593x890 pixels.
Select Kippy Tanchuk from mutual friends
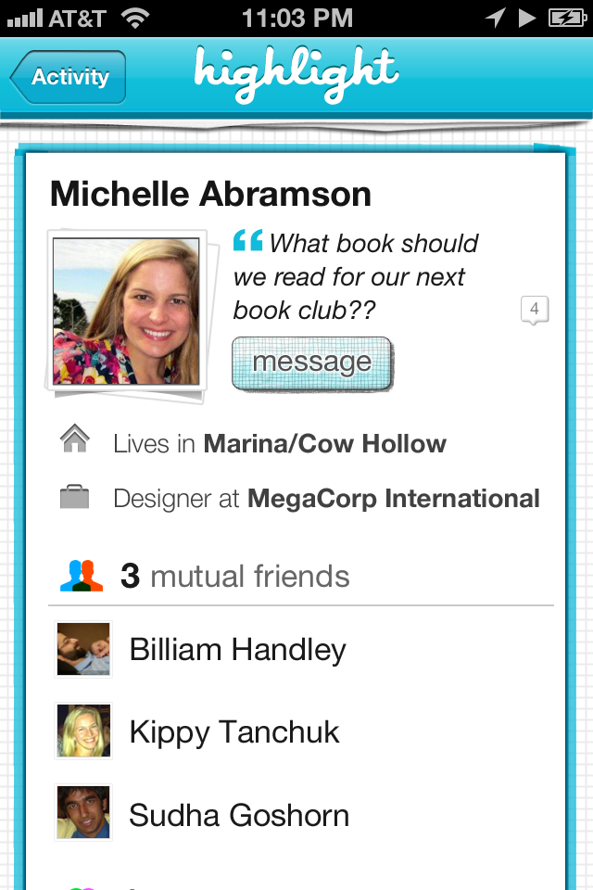[234, 732]
